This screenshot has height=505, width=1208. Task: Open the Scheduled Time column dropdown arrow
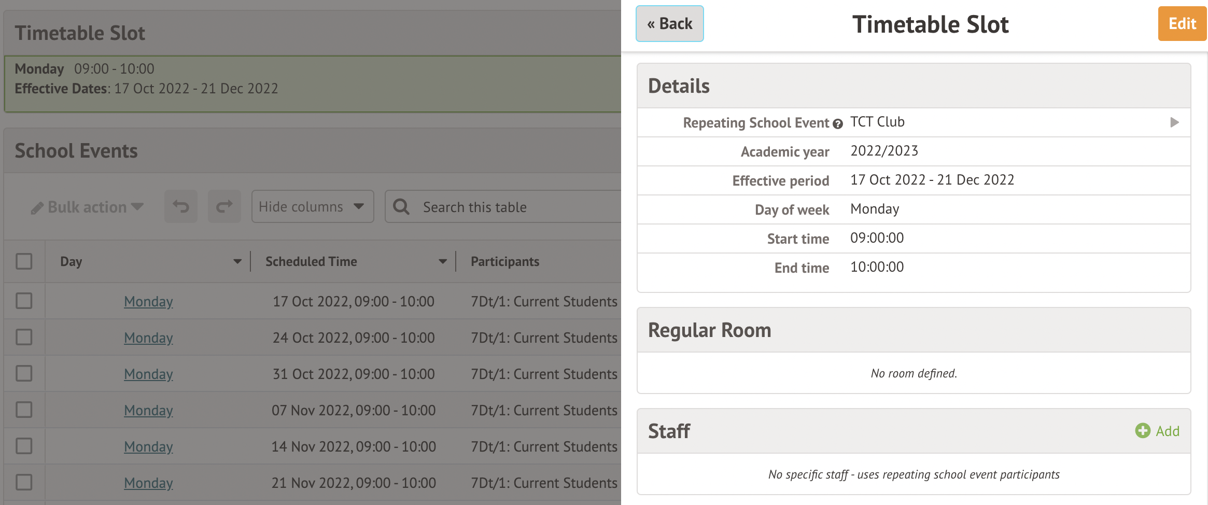point(443,261)
